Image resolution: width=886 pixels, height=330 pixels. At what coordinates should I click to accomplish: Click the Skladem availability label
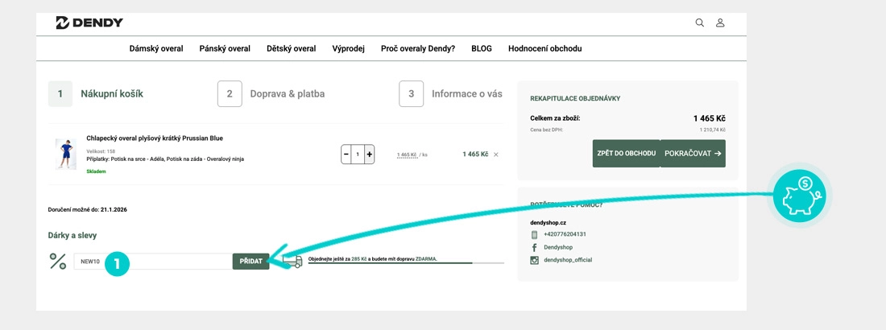pos(96,171)
